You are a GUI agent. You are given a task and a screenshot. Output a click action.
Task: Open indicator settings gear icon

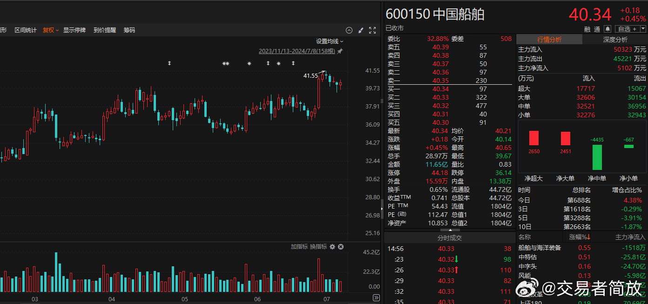[x=332, y=247]
